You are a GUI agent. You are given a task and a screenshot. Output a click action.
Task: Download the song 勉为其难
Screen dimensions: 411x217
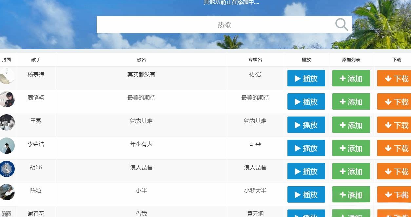[394, 125]
